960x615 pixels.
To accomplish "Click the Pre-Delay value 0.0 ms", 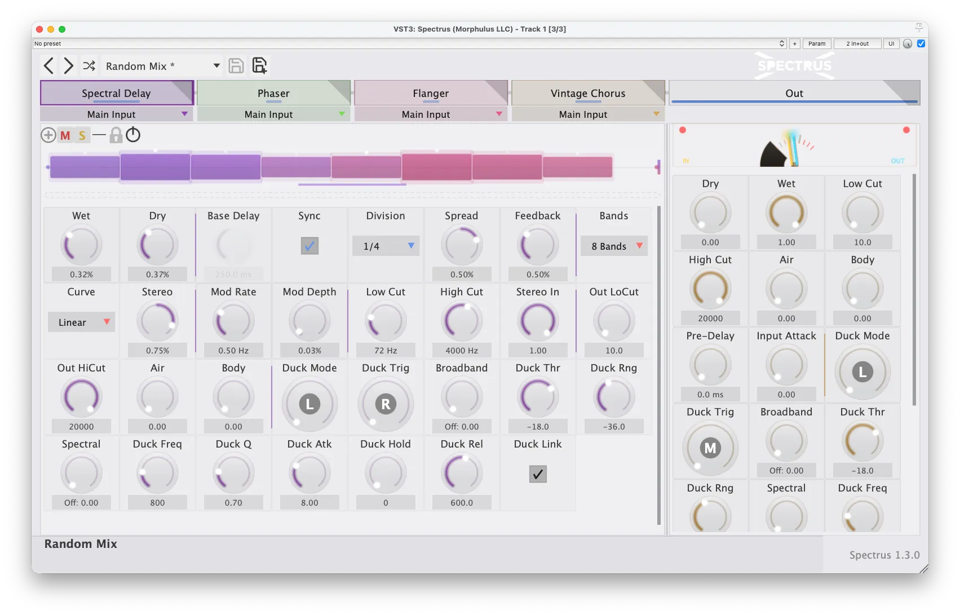I will (x=710, y=395).
